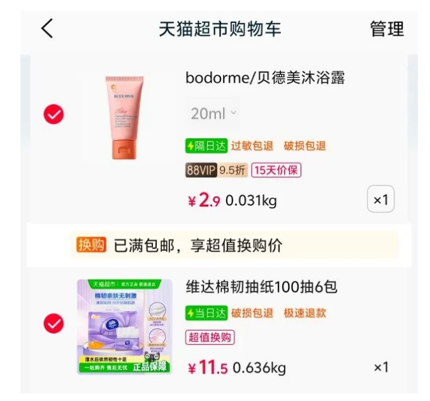
Task: Tap the 超值换购 tag on the tissue item
Action: coord(210,337)
